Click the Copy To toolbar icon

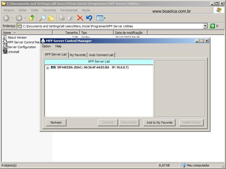71,18
